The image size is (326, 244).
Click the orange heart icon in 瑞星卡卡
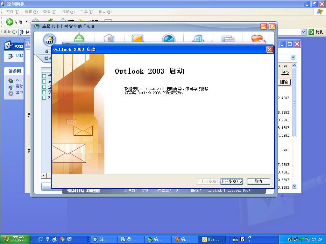tap(257, 39)
